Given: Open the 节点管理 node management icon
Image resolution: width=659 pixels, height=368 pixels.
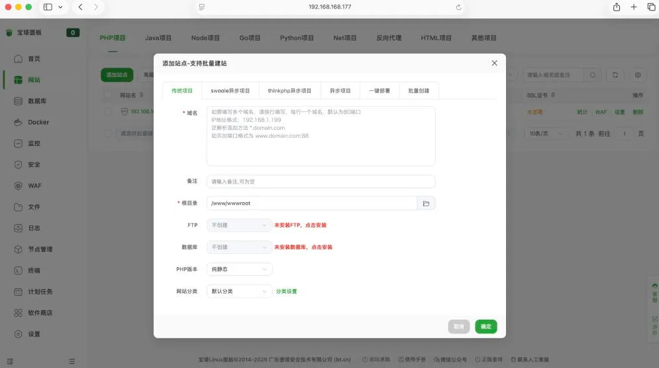Looking at the screenshot, I should (x=18, y=249).
